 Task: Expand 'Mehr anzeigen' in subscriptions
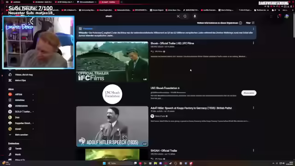19,135
